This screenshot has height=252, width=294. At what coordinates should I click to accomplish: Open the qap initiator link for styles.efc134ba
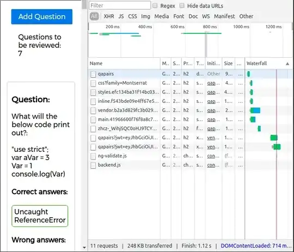[x=213, y=92]
